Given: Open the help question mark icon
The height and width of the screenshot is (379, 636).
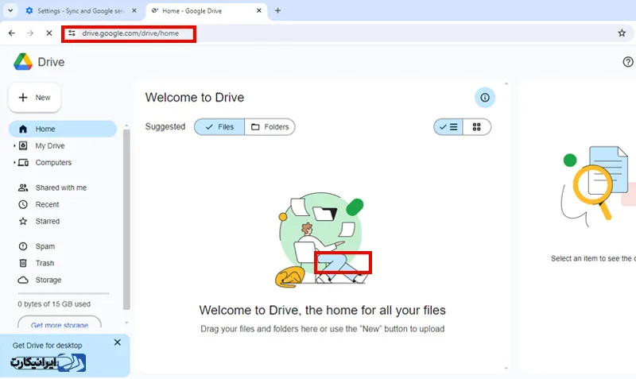Looking at the screenshot, I should 628,62.
